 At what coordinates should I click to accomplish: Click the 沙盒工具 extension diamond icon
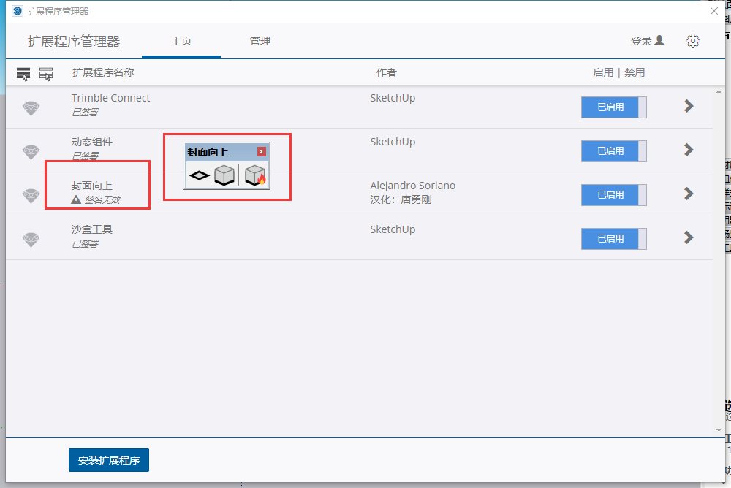(x=29, y=237)
